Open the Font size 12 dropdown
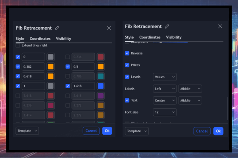 click(165, 113)
